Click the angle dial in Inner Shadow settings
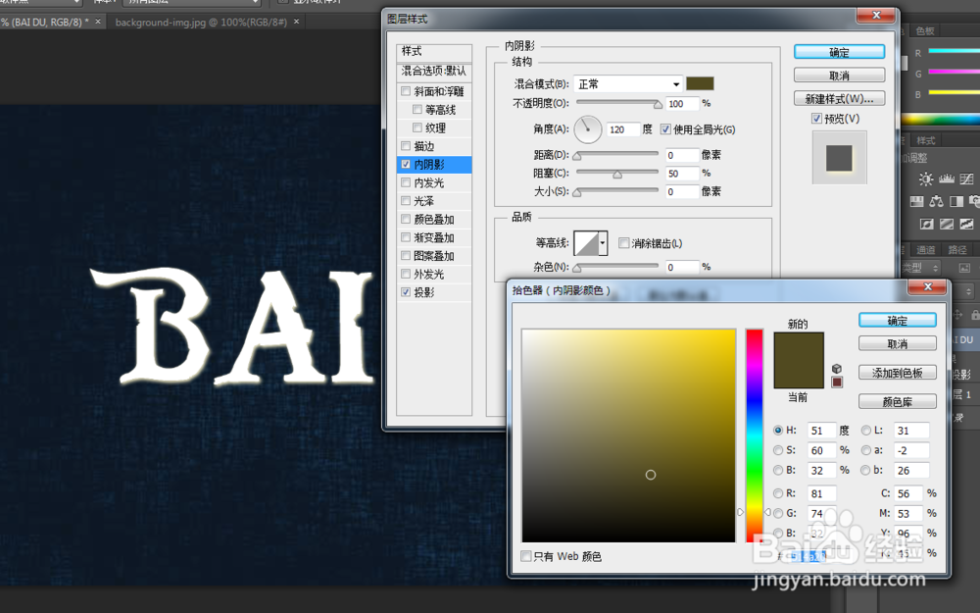 point(587,129)
